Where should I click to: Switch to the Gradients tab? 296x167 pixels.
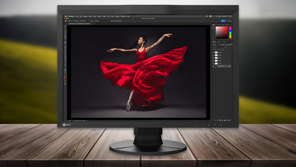tap(223, 25)
